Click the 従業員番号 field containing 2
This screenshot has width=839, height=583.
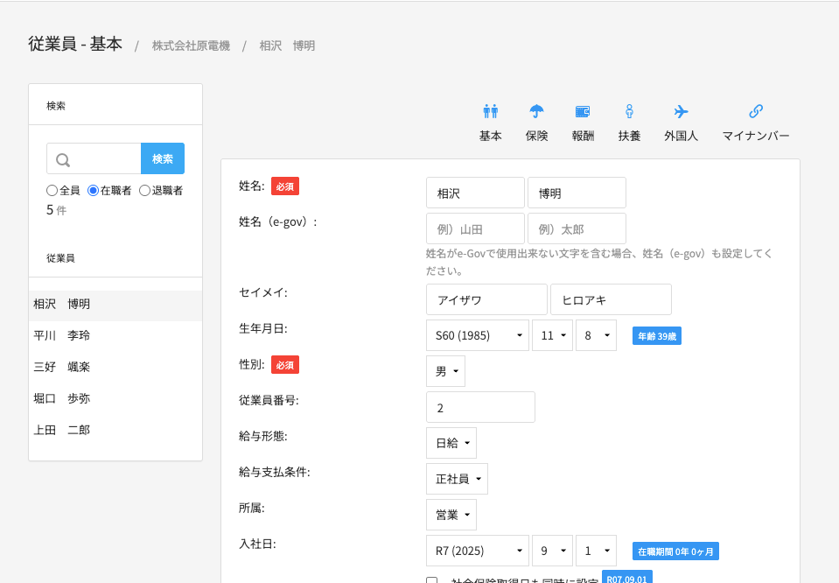point(480,407)
